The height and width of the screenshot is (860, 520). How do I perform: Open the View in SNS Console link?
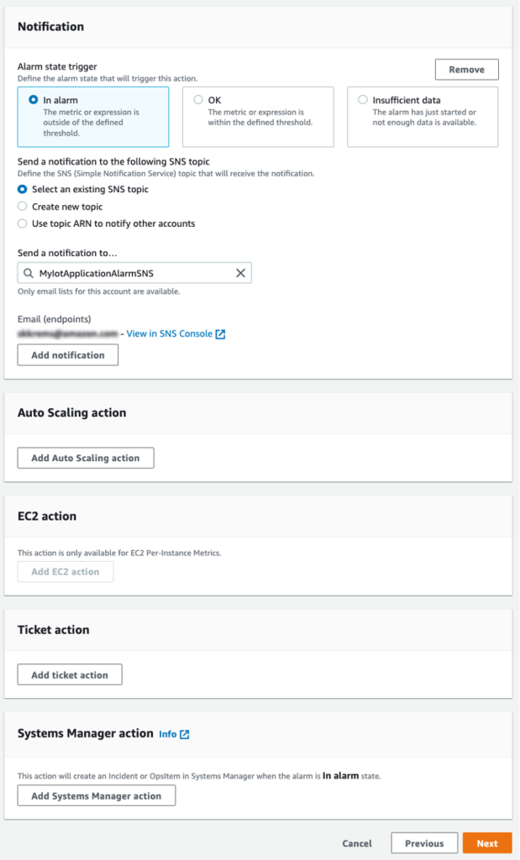pyautogui.click(x=168, y=333)
